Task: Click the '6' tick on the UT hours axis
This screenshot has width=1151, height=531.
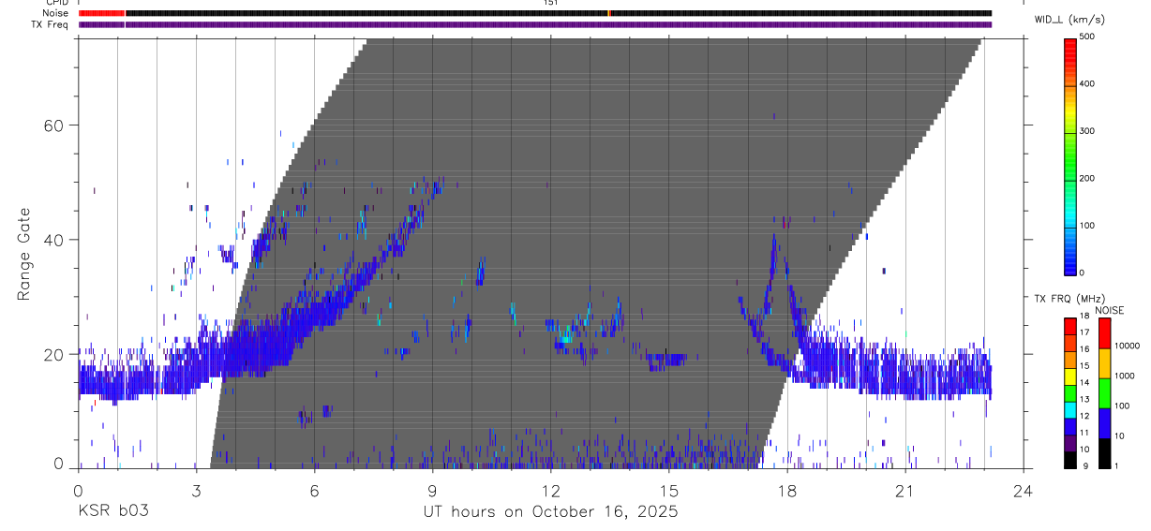Action: (314, 490)
